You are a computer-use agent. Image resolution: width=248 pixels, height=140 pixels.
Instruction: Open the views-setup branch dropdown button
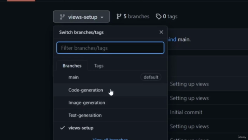[81, 16]
